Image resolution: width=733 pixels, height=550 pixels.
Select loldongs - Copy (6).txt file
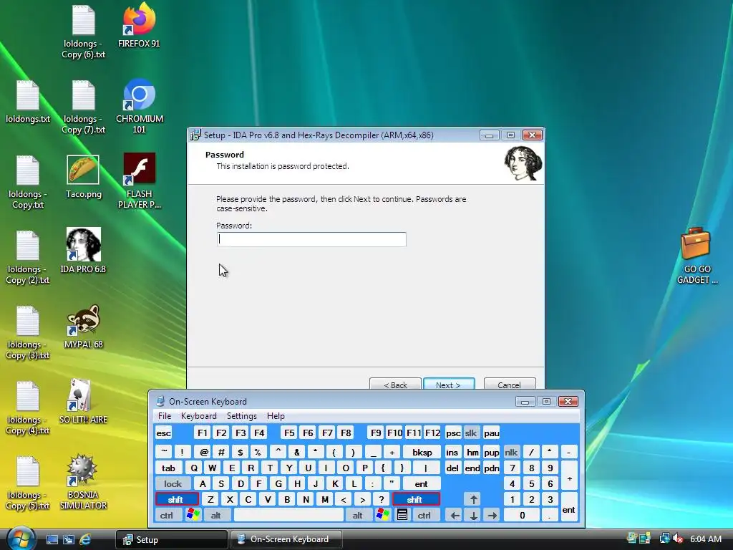pos(83,32)
